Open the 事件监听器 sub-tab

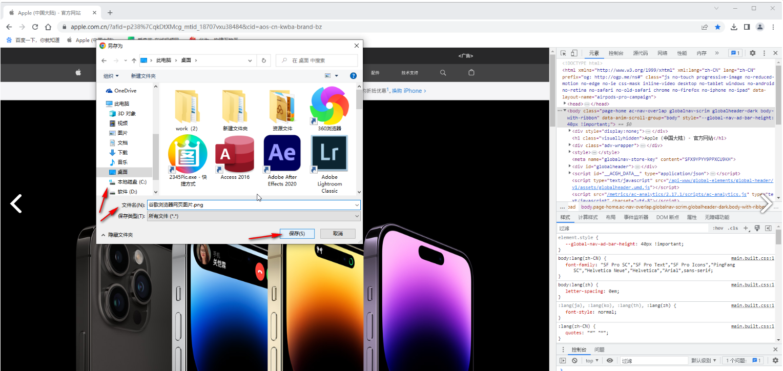(636, 217)
